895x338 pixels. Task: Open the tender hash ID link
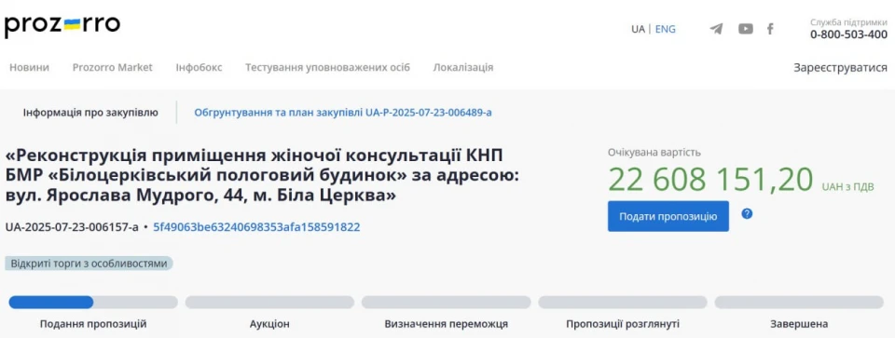point(256,227)
